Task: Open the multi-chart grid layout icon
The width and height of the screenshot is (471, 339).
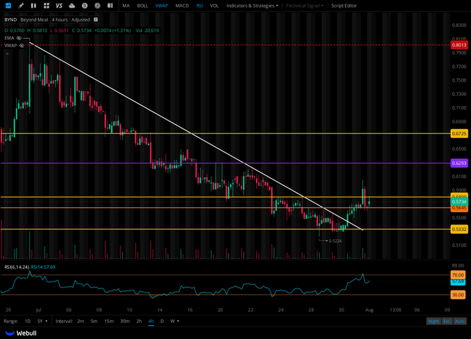Action: click(x=46, y=6)
